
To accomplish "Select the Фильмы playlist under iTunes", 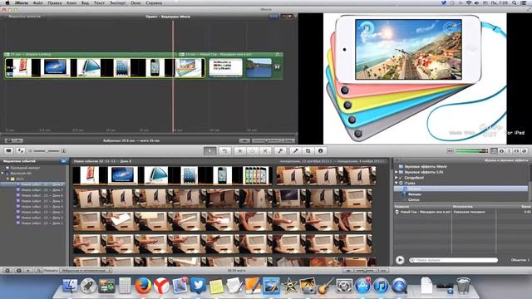I will pos(414,194).
